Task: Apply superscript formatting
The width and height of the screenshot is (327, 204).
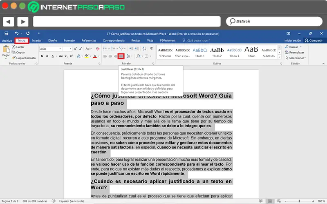Action: pos(71,56)
